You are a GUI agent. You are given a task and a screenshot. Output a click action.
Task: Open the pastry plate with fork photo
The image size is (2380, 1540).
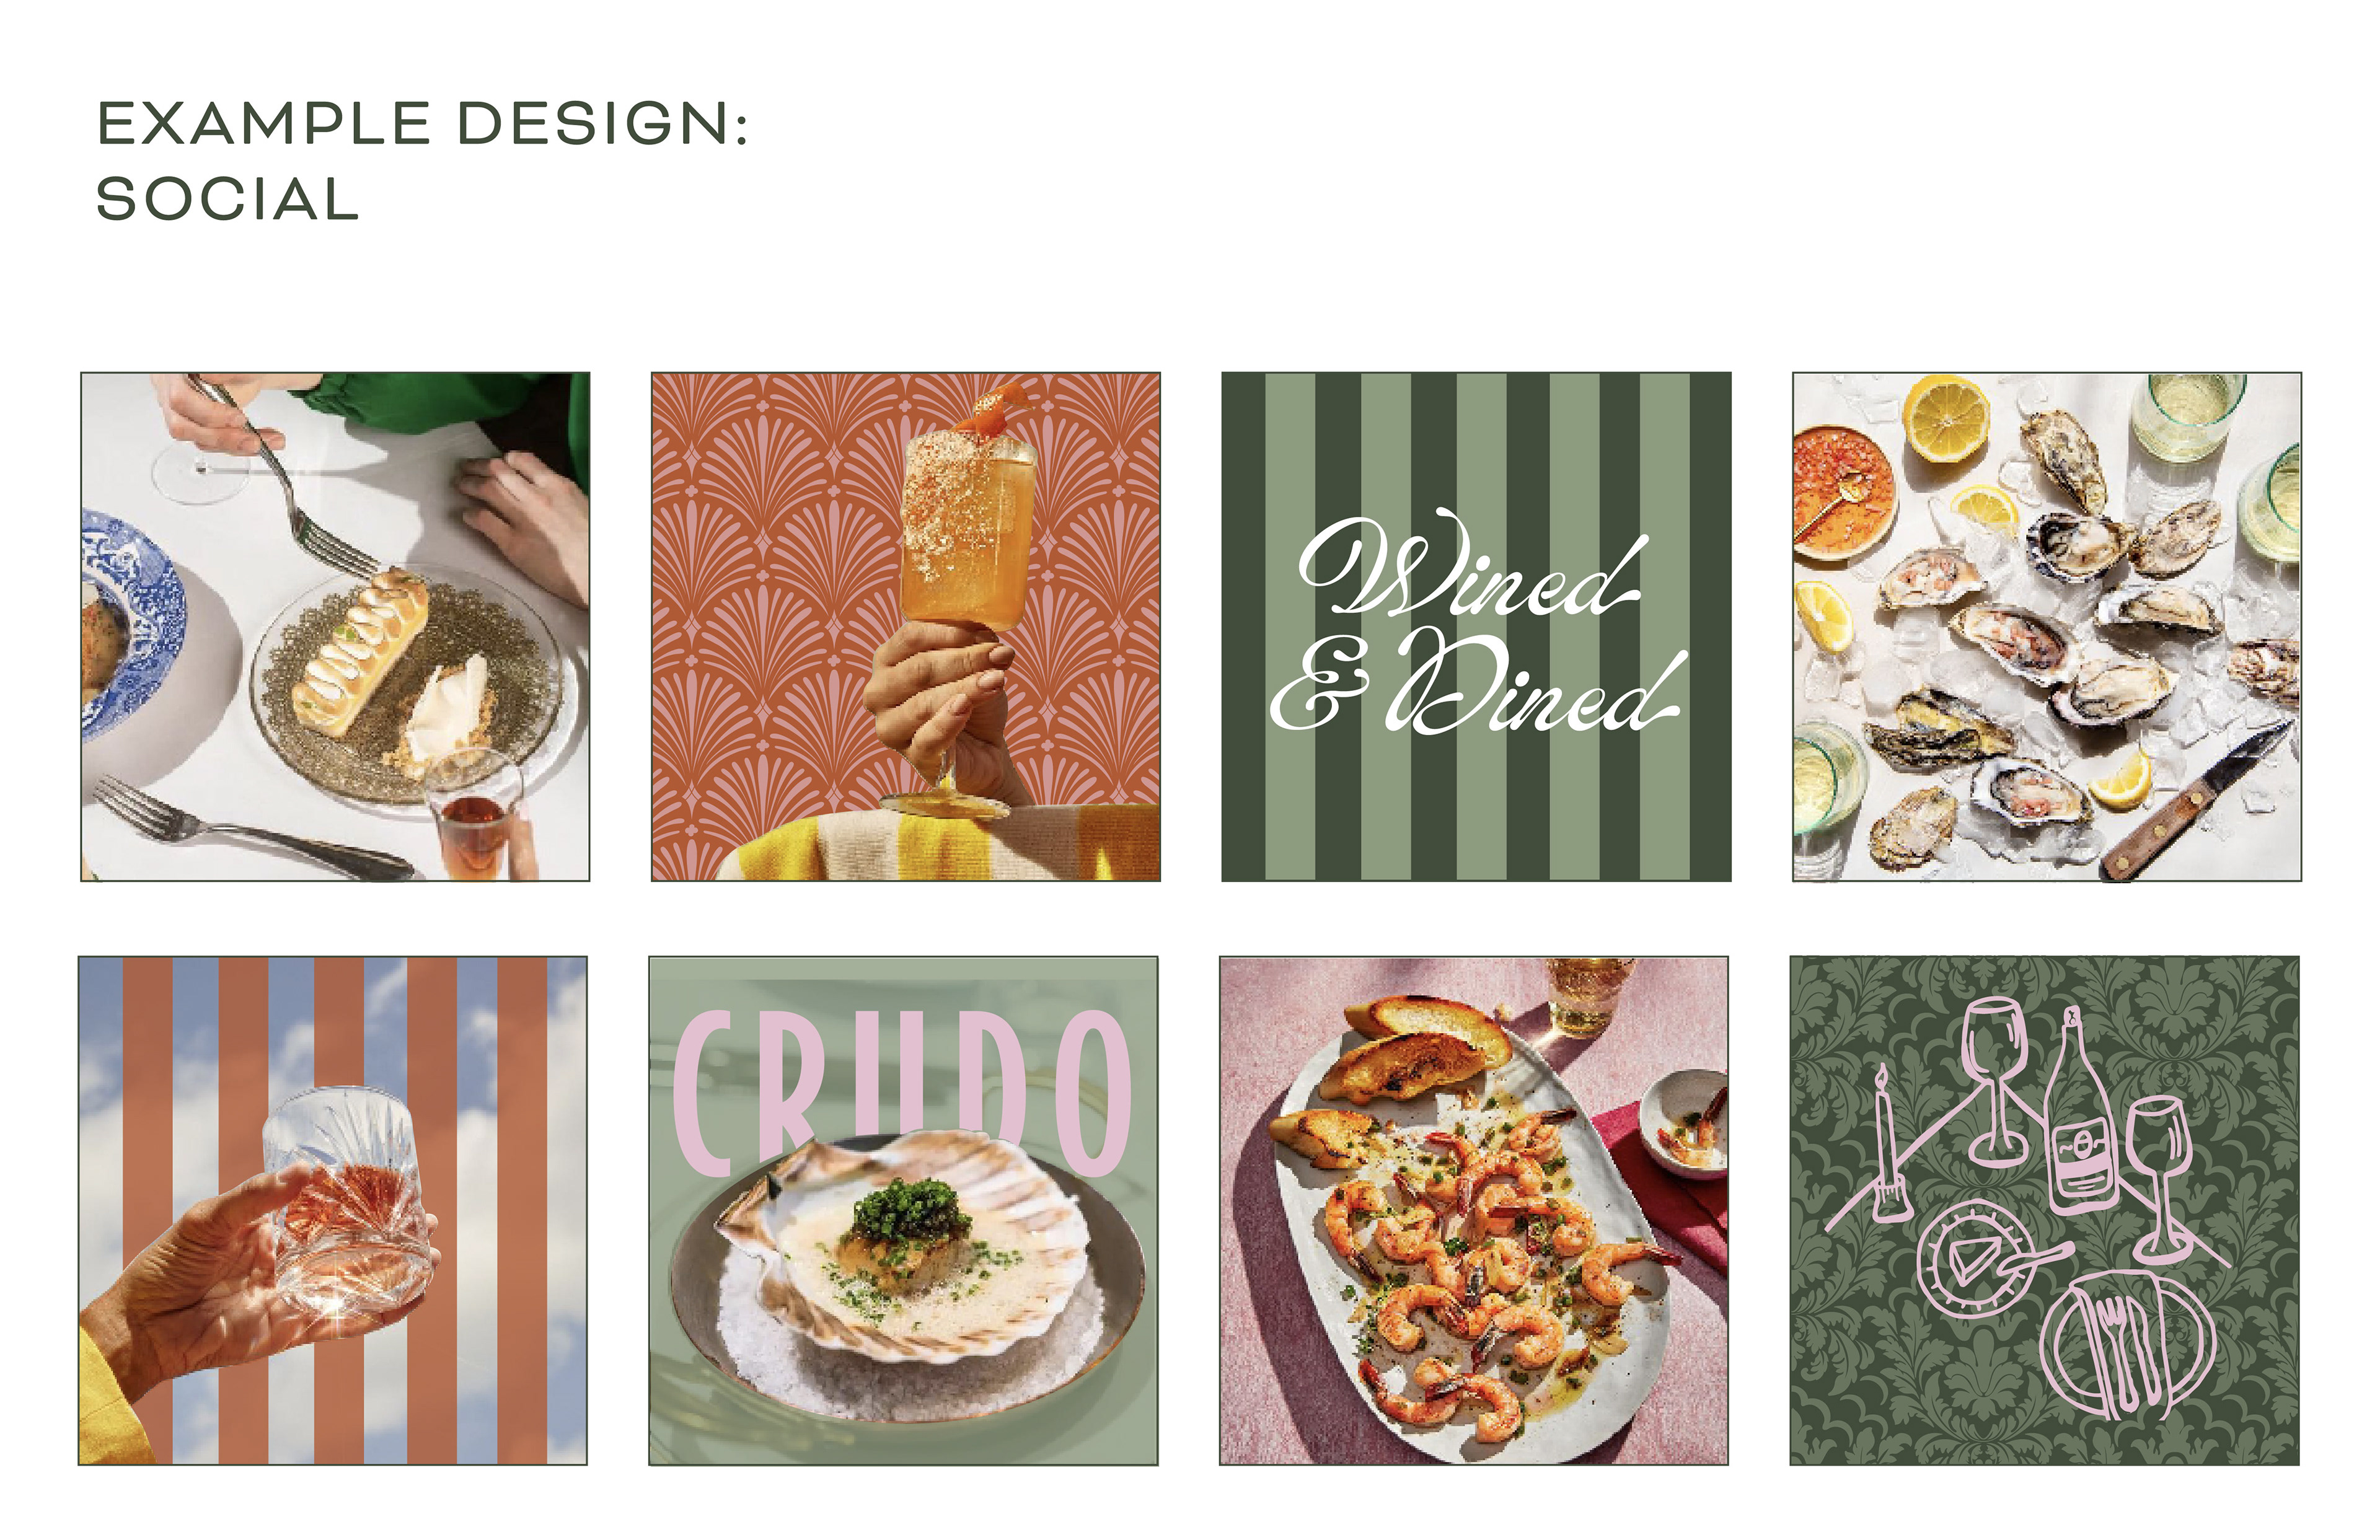[335, 627]
